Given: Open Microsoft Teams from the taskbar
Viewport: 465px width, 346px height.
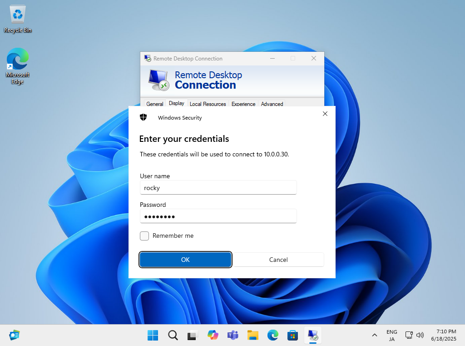Looking at the screenshot, I should [x=232, y=335].
